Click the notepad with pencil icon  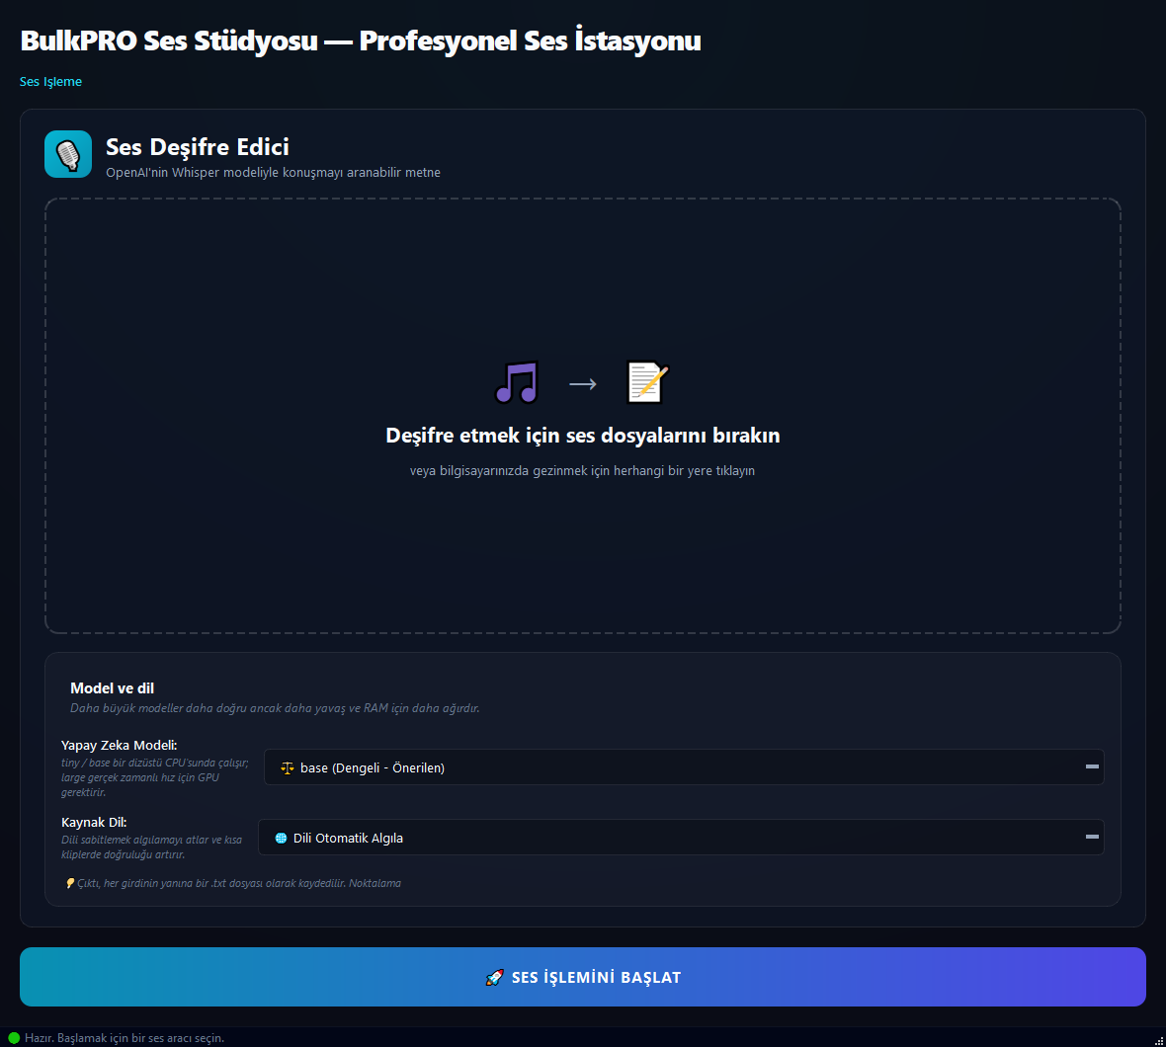pyautogui.click(x=647, y=382)
